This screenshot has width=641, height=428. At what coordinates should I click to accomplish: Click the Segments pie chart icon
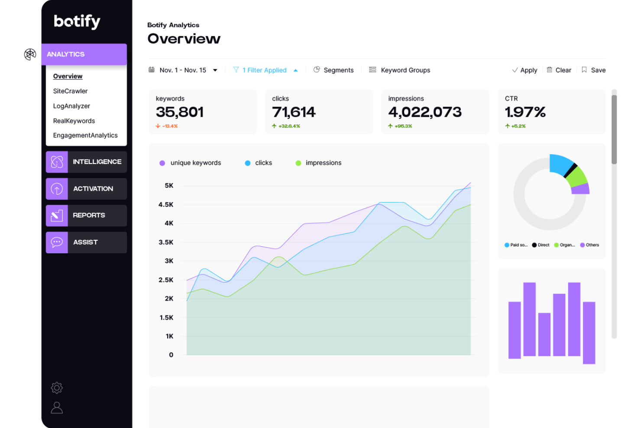(x=316, y=69)
